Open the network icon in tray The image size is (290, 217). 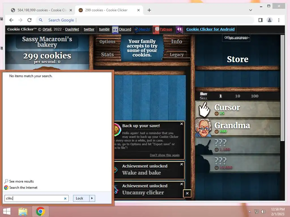(257, 211)
